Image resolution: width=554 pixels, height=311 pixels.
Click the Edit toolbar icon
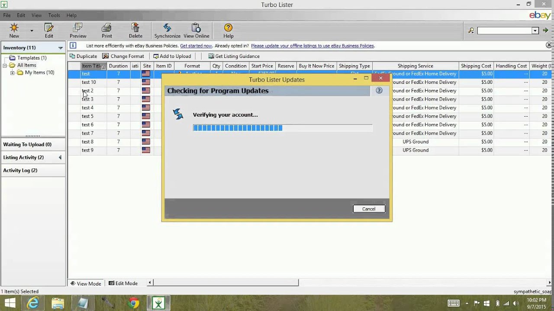49,31
